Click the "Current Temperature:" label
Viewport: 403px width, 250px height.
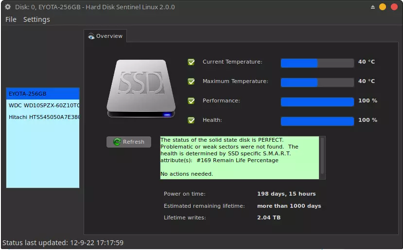(232, 62)
